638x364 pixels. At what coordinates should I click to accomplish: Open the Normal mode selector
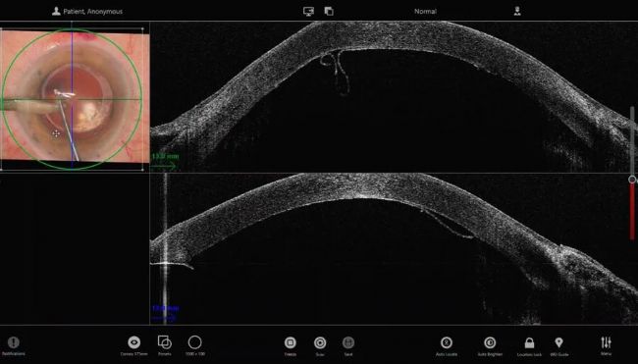[425, 12]
